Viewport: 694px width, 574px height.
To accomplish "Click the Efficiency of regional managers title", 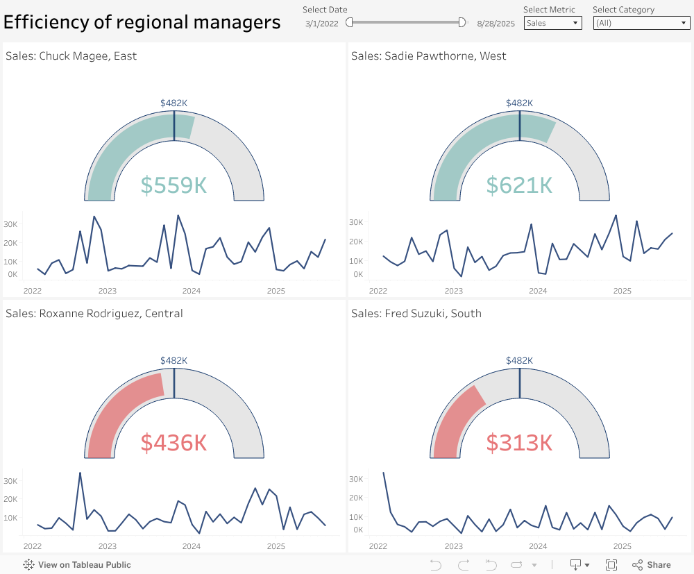I will click(142, 22).
